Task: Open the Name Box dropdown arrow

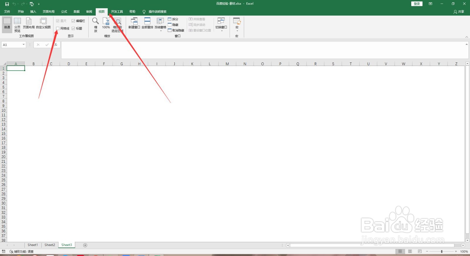Action: tap(23, 45)
